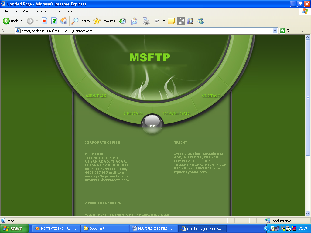Click the Print toolbar icon
Screen dimensions: 311x233
coord(146,21)
